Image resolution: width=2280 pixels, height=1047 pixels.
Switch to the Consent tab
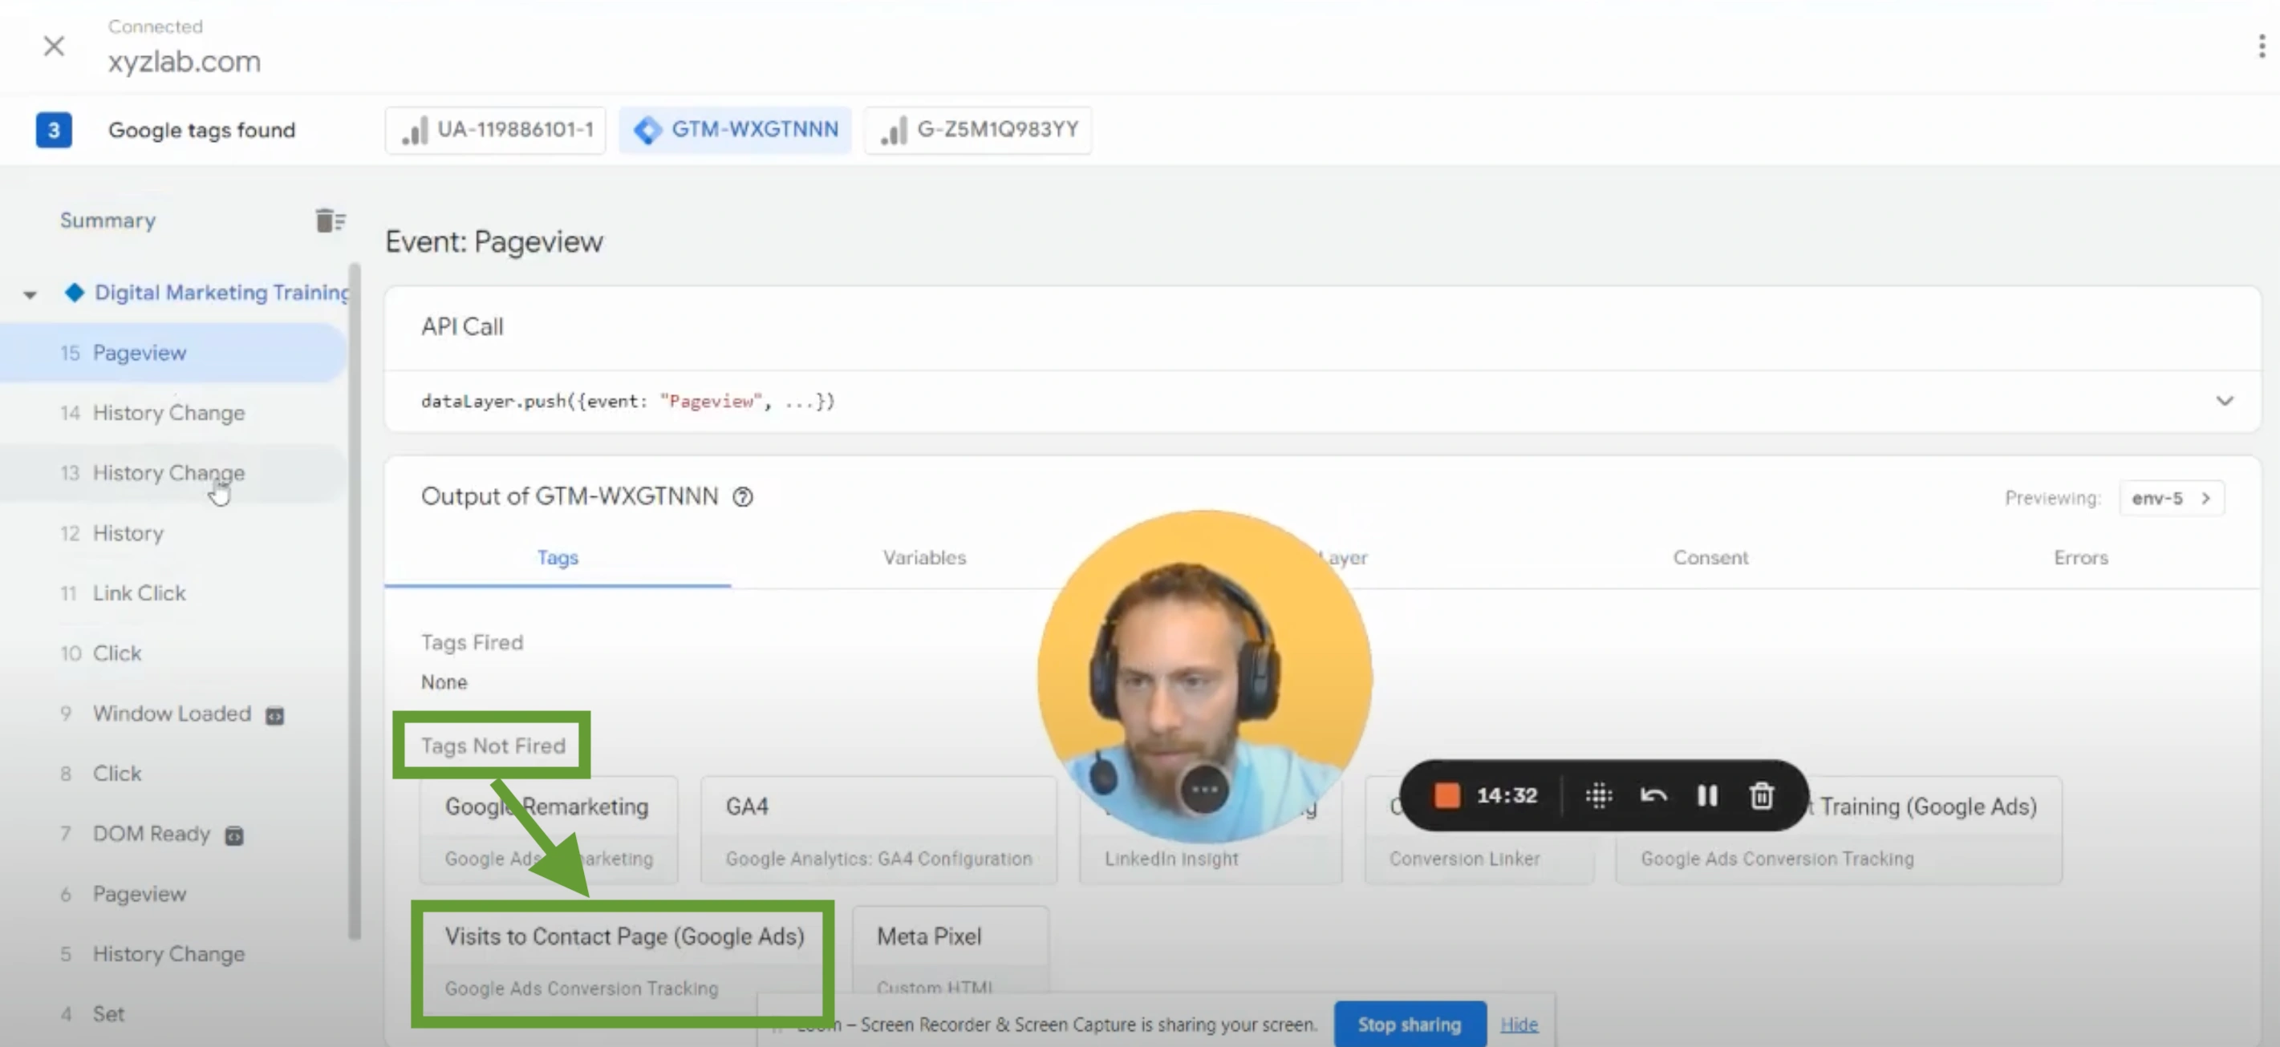pyautogui.click(x=1710, y=558)
